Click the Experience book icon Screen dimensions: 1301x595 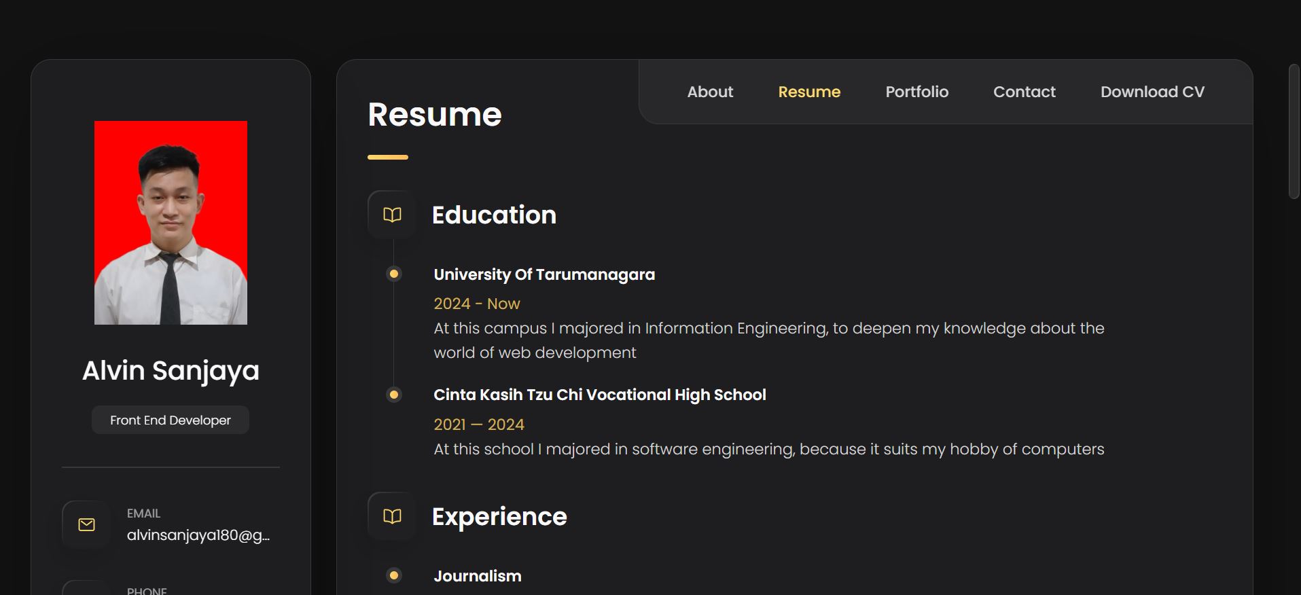coord(392,516)
